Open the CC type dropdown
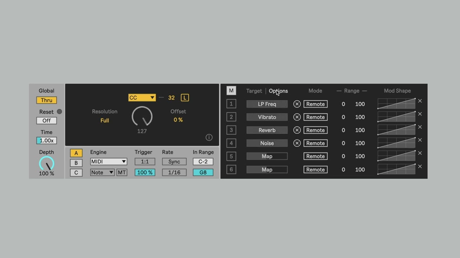The height and width of the screenshot is (258, 460). coord(142,97)
